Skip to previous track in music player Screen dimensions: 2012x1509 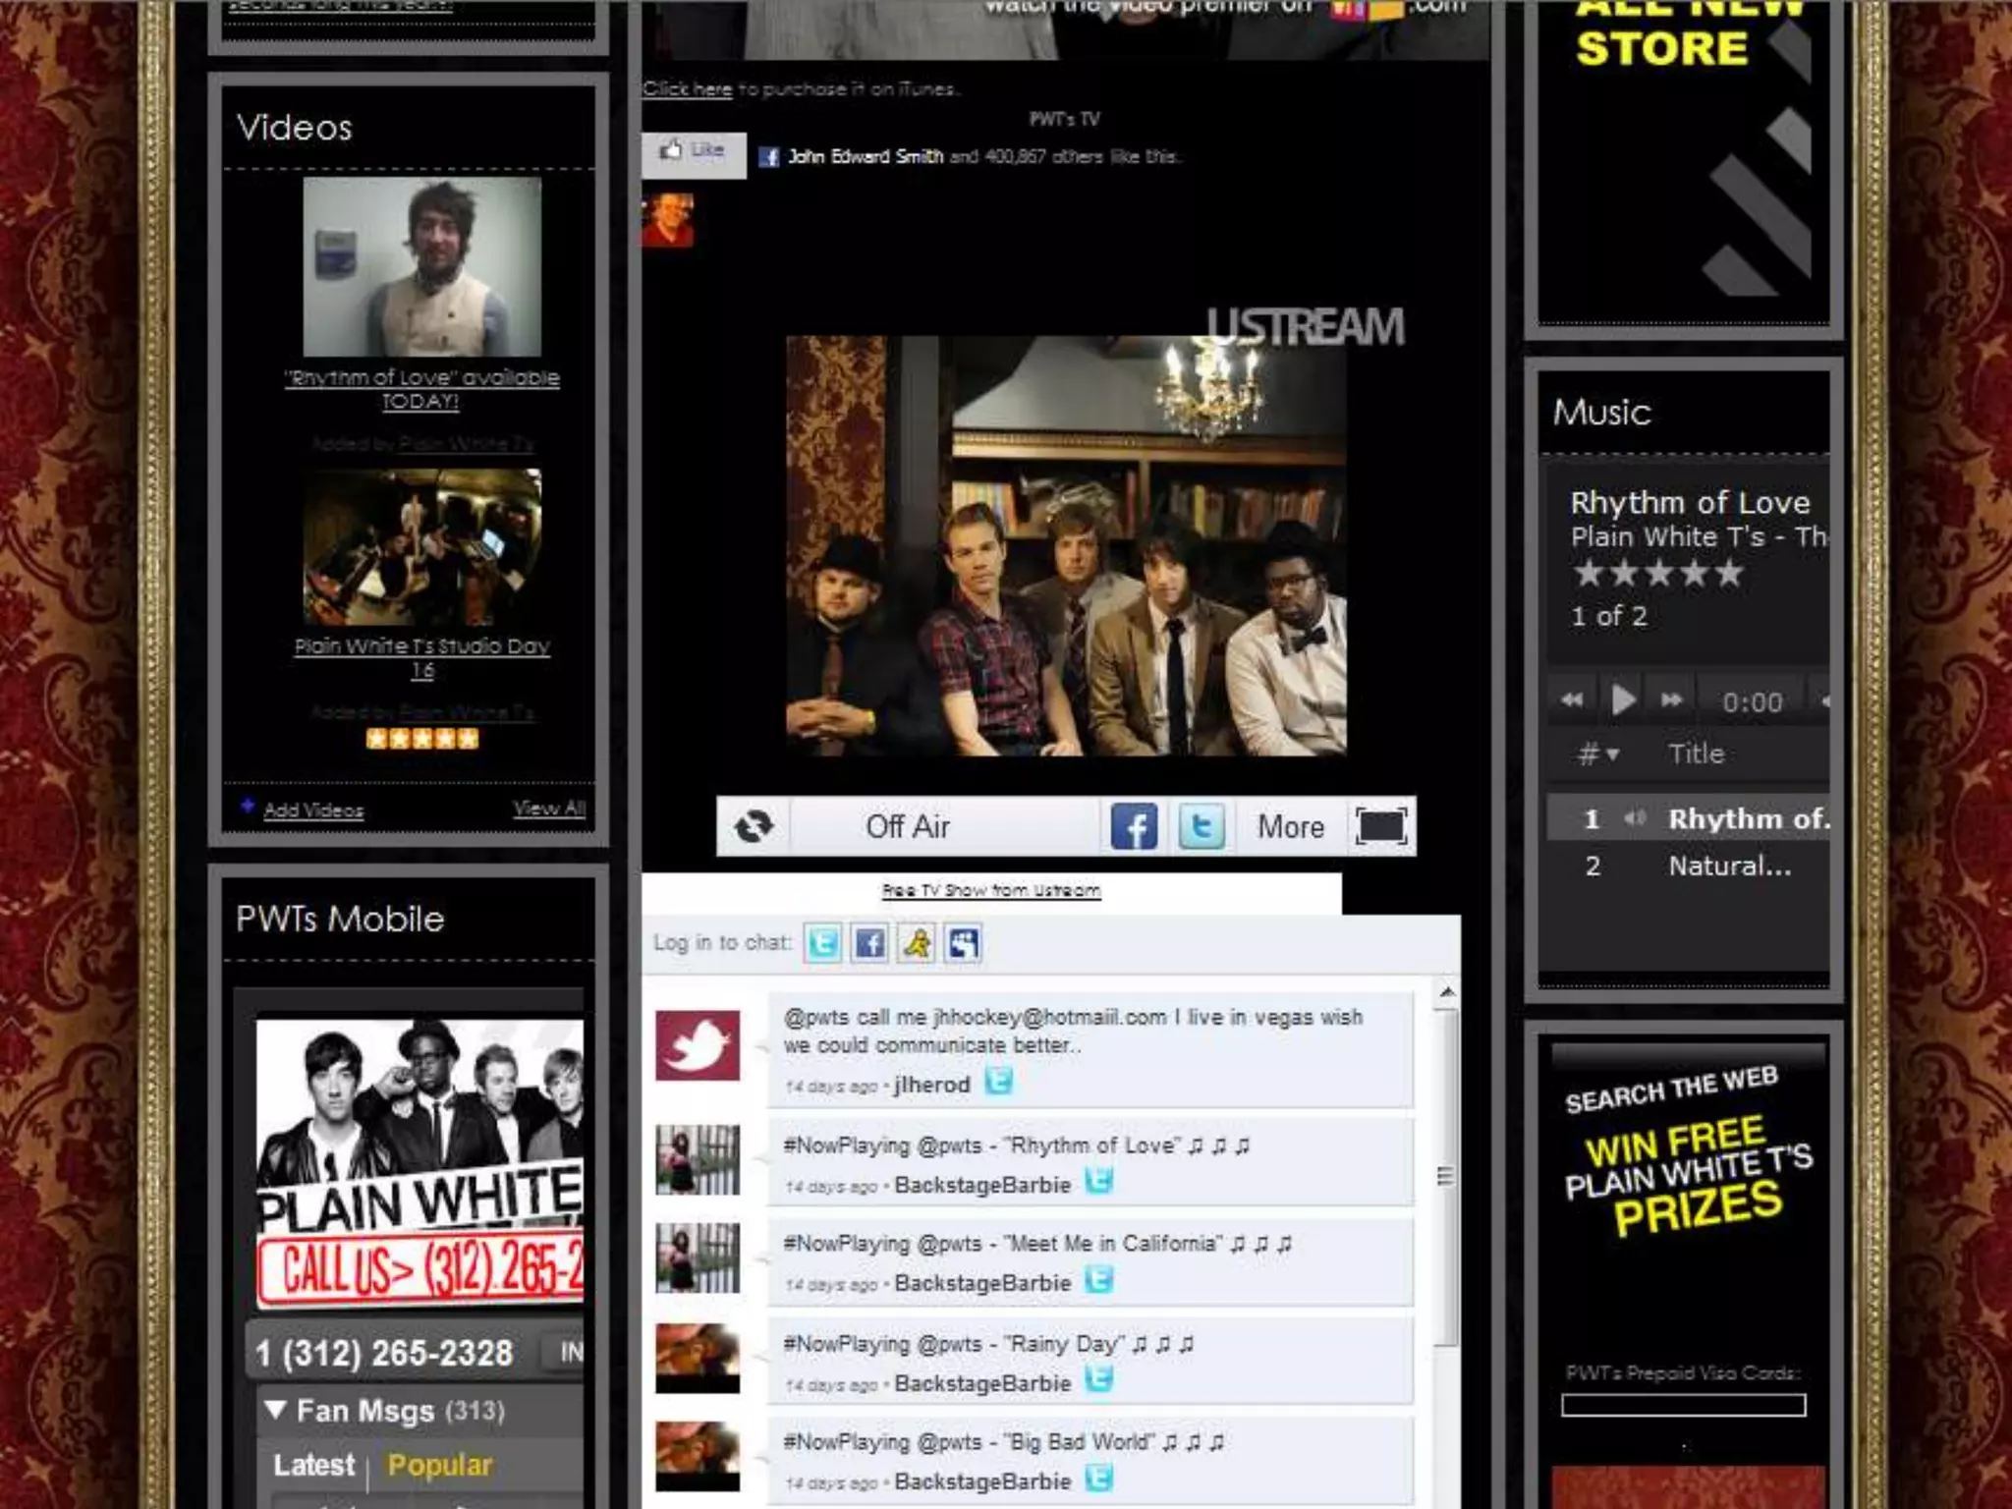[x=1572, y=700]
